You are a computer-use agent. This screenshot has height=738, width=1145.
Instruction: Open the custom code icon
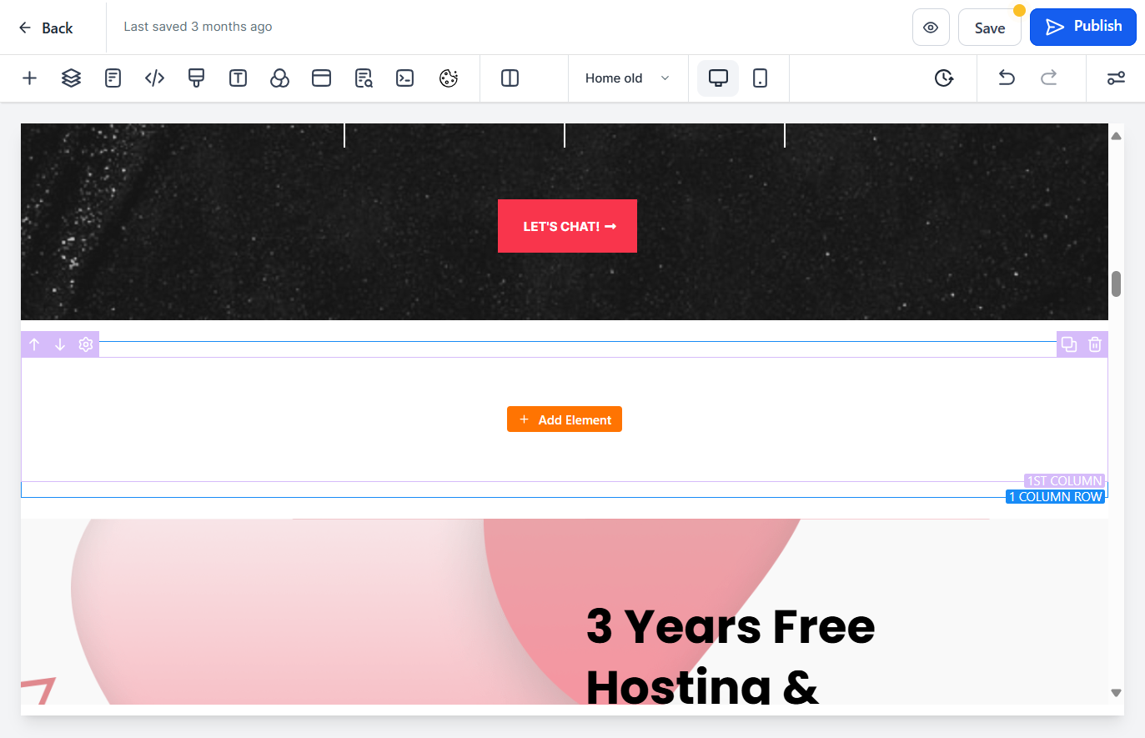coord(154,78)
